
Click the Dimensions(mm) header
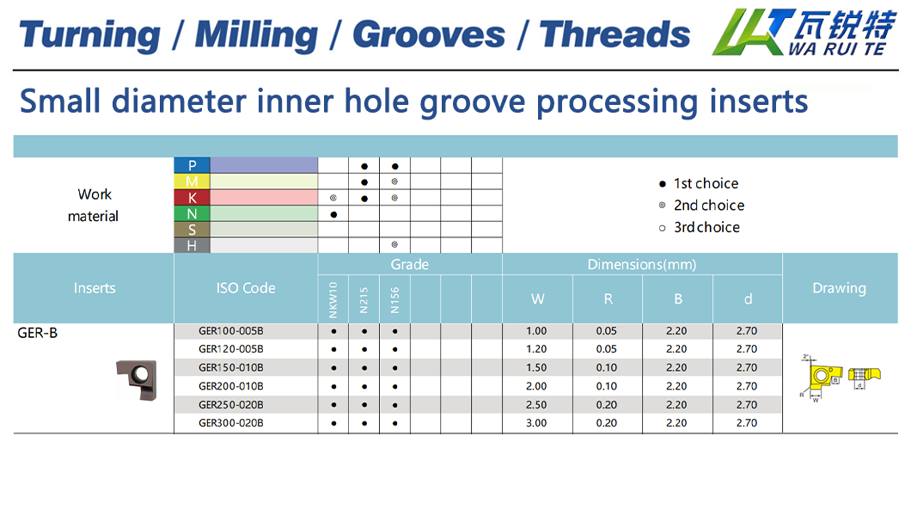(x=641, y=265)
